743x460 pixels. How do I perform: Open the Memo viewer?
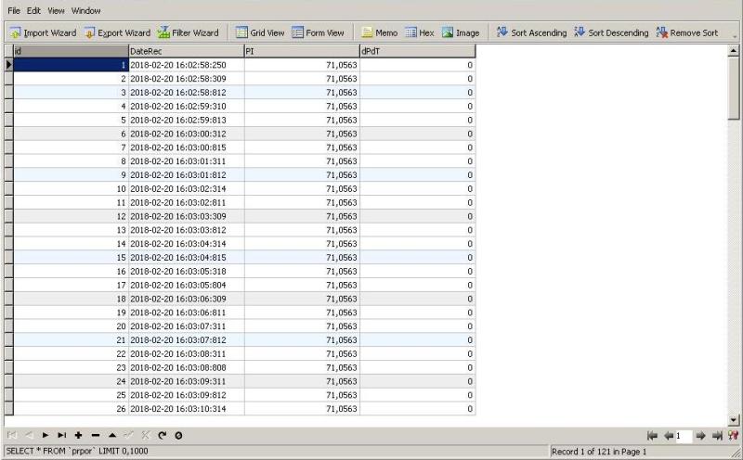pos(379,32)
